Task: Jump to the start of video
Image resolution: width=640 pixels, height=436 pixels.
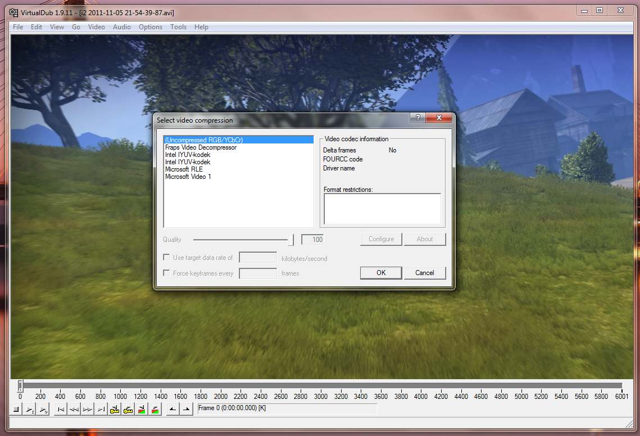Action: pyautogui.click(x=61, y=409)
